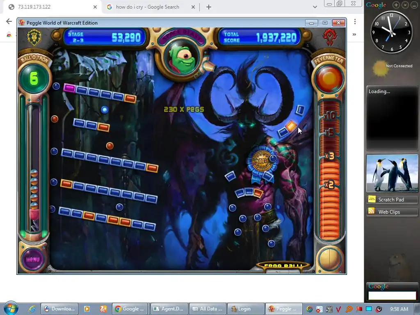Click the green cyclops character portrait
This screenshot has width=420, height=315.
point(181,59)
